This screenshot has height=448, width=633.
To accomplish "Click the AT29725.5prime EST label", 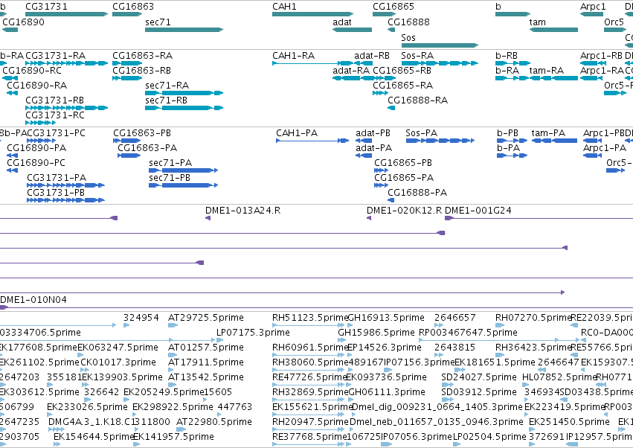I will pyautogui.click(x=206, y=318).
